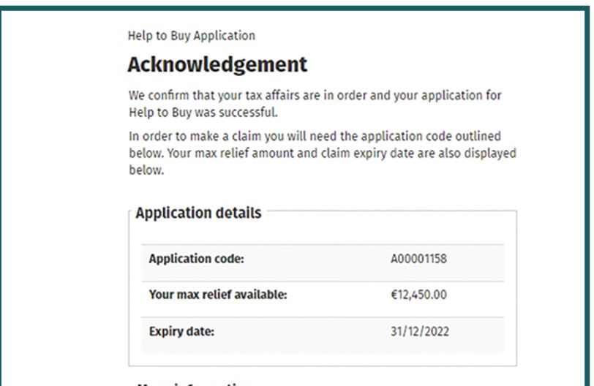
Task: Click the "Your max relief available:" label
Action: (x=217, y=295)
